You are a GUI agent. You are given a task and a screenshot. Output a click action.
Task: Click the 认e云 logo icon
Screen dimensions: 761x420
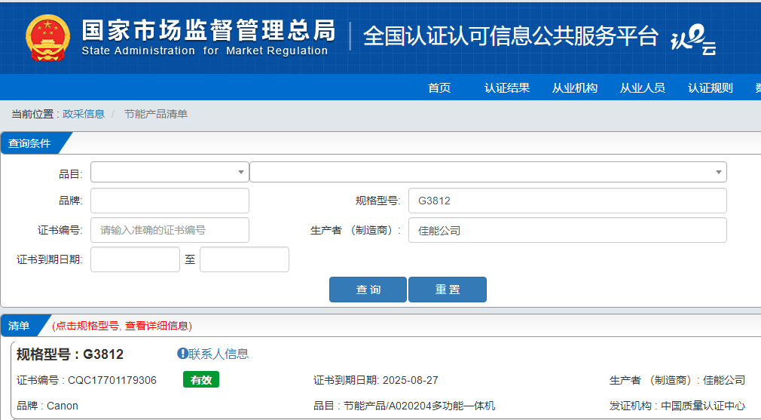(x=692, y=39)
